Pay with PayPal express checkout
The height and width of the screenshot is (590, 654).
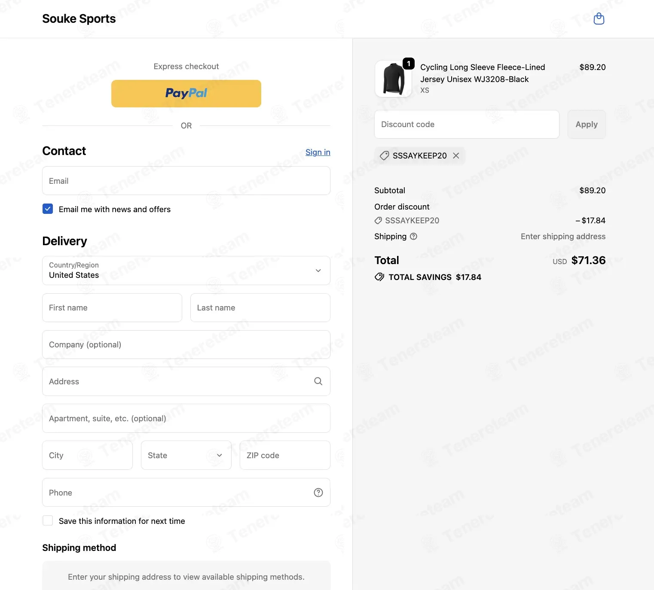(186, 94)
